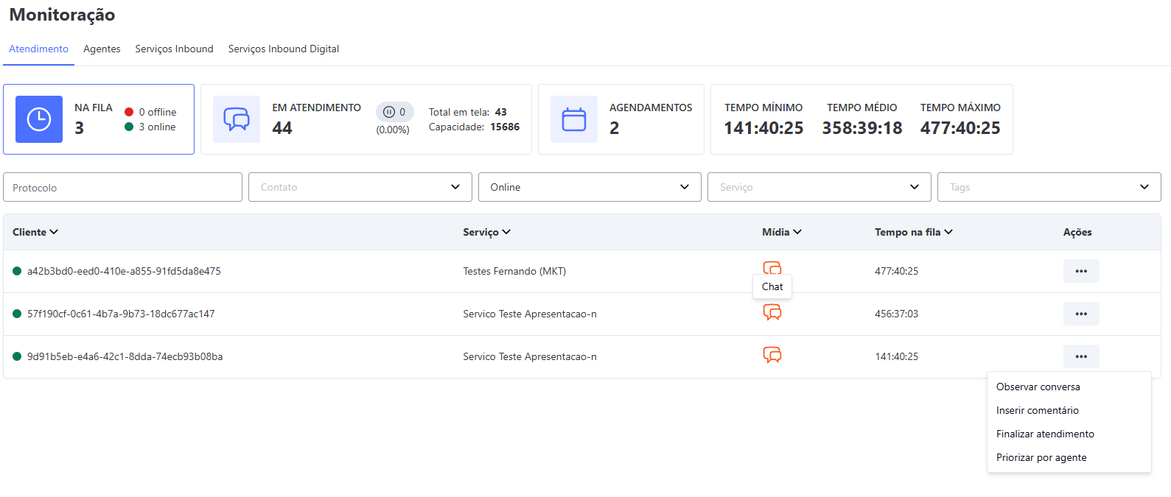The image size is (1171, 497).
Task: Click the calendar icon in AGENDAMENTOS card
Action: (573, 119)
